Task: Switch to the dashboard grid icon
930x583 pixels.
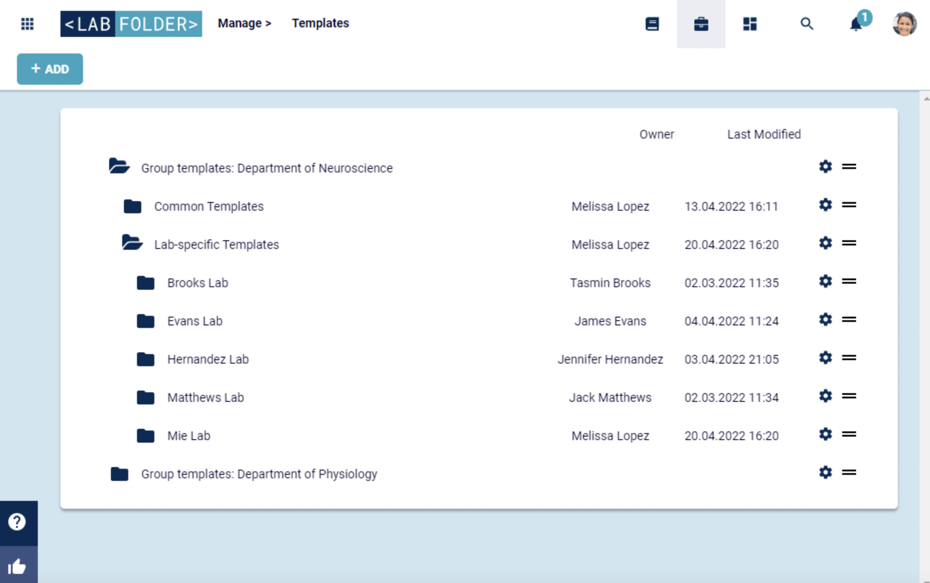Action: [x=750, y=23]
